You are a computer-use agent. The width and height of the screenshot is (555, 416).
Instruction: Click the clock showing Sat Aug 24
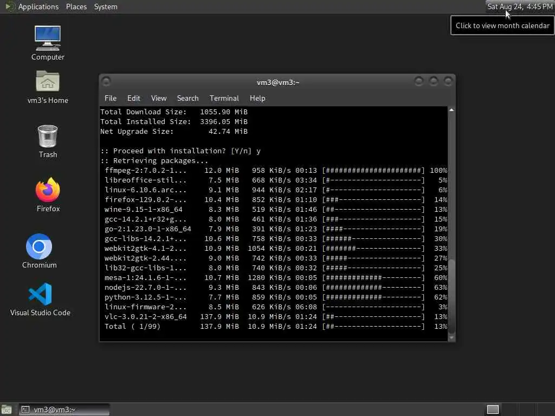pos(520,6)
